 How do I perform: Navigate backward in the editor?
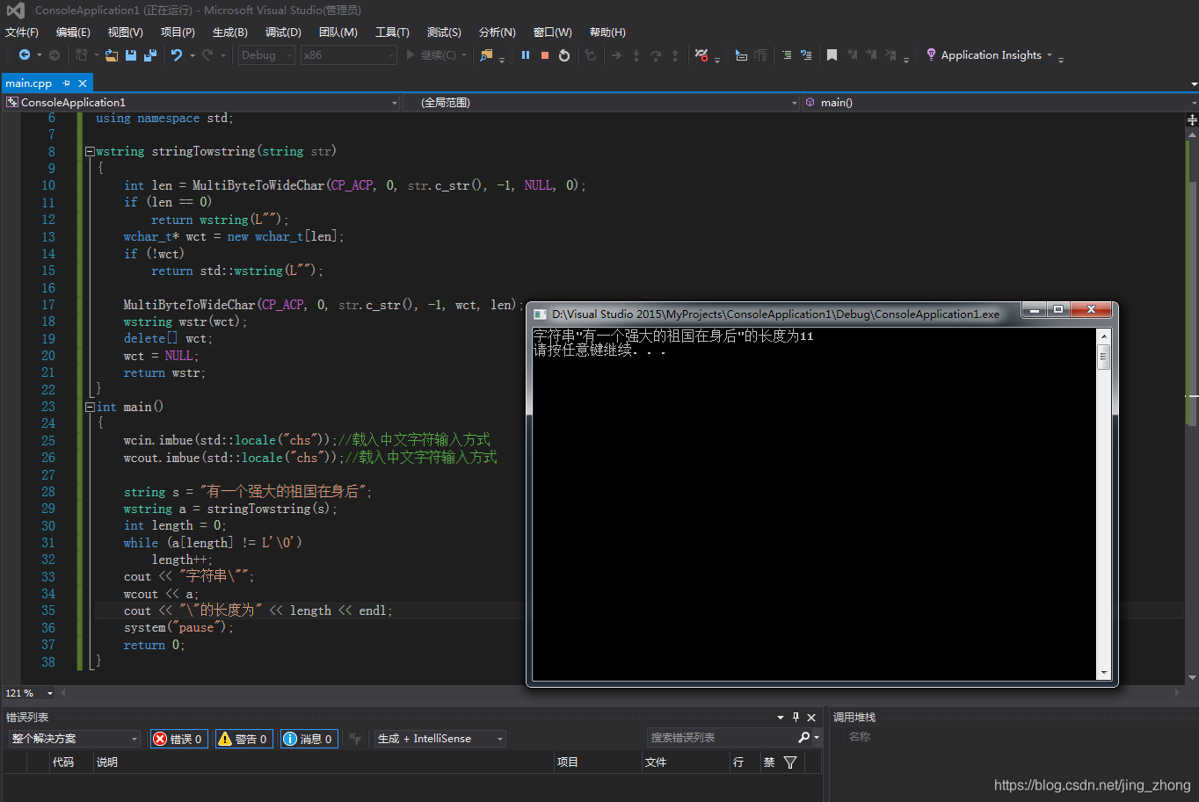tap(25, 54)
